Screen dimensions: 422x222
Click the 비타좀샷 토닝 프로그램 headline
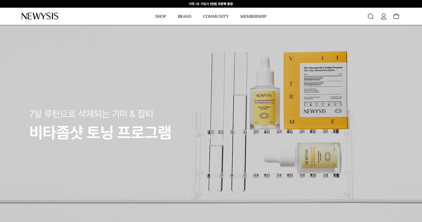100,132
